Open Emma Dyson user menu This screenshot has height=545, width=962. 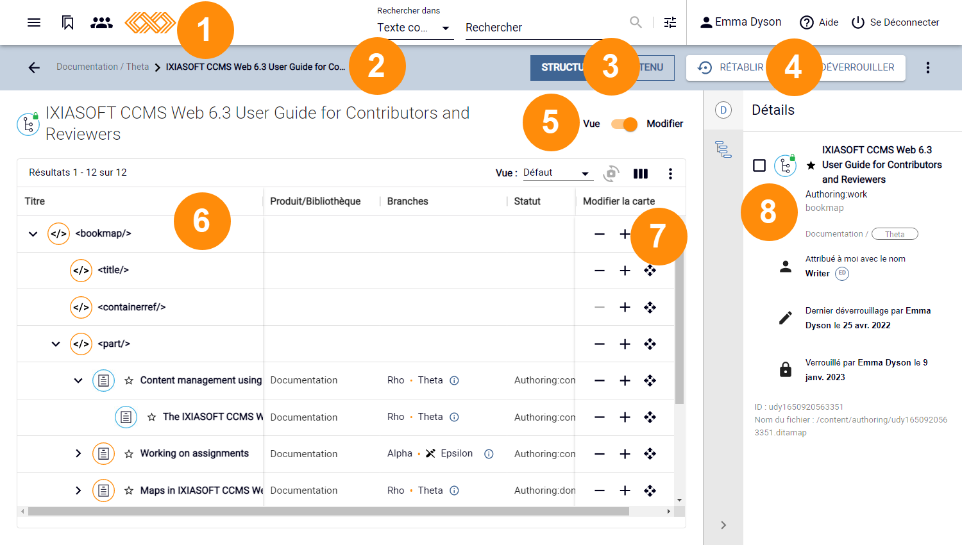click(x=740, y=22)
